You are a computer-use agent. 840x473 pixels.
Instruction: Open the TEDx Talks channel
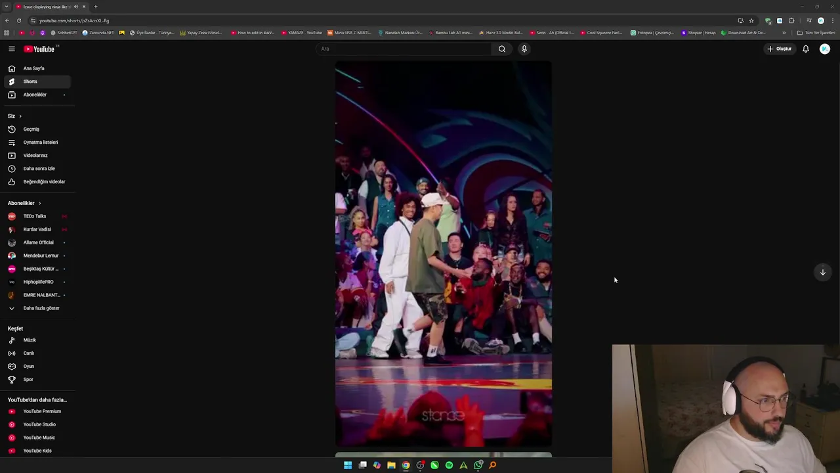pyautogui.click(x=37, y=216)
